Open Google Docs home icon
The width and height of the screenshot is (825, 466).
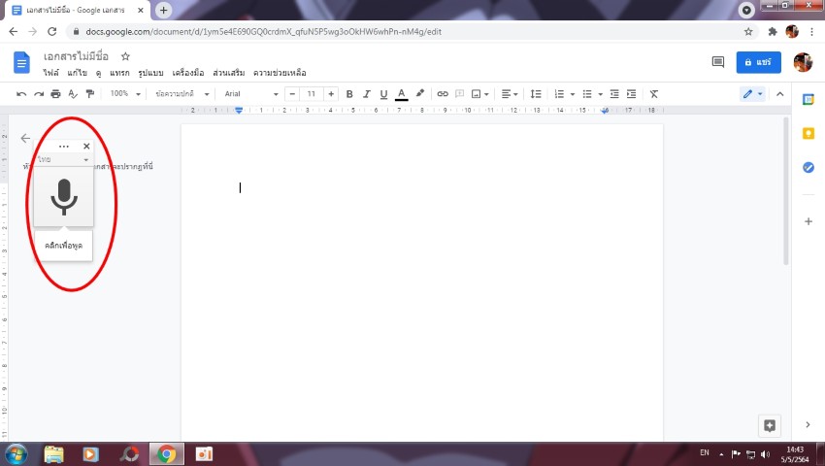pos(21,63)
